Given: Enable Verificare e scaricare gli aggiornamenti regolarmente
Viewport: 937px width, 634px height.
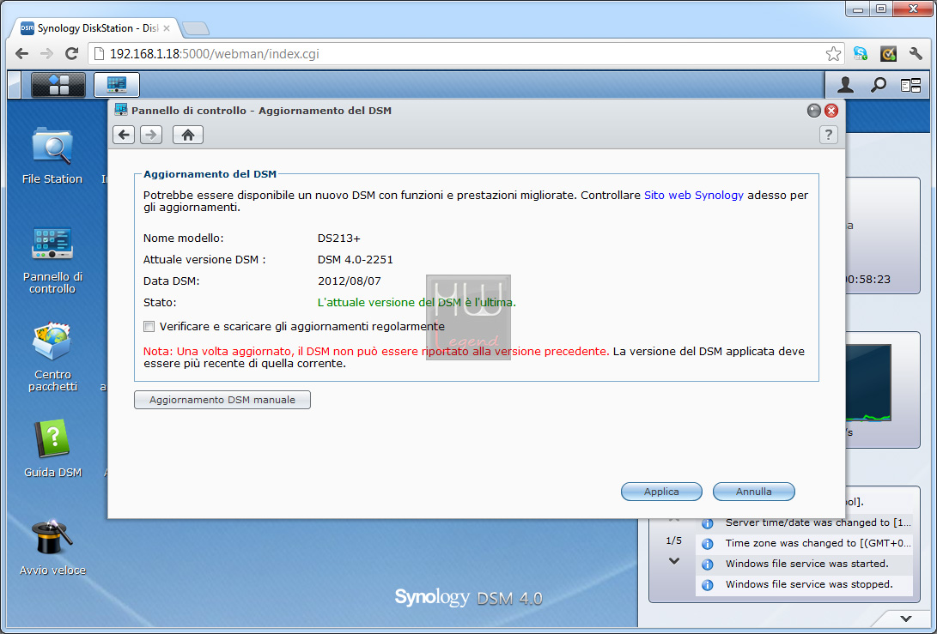Looking at the screenshot, I should [149, 327].
